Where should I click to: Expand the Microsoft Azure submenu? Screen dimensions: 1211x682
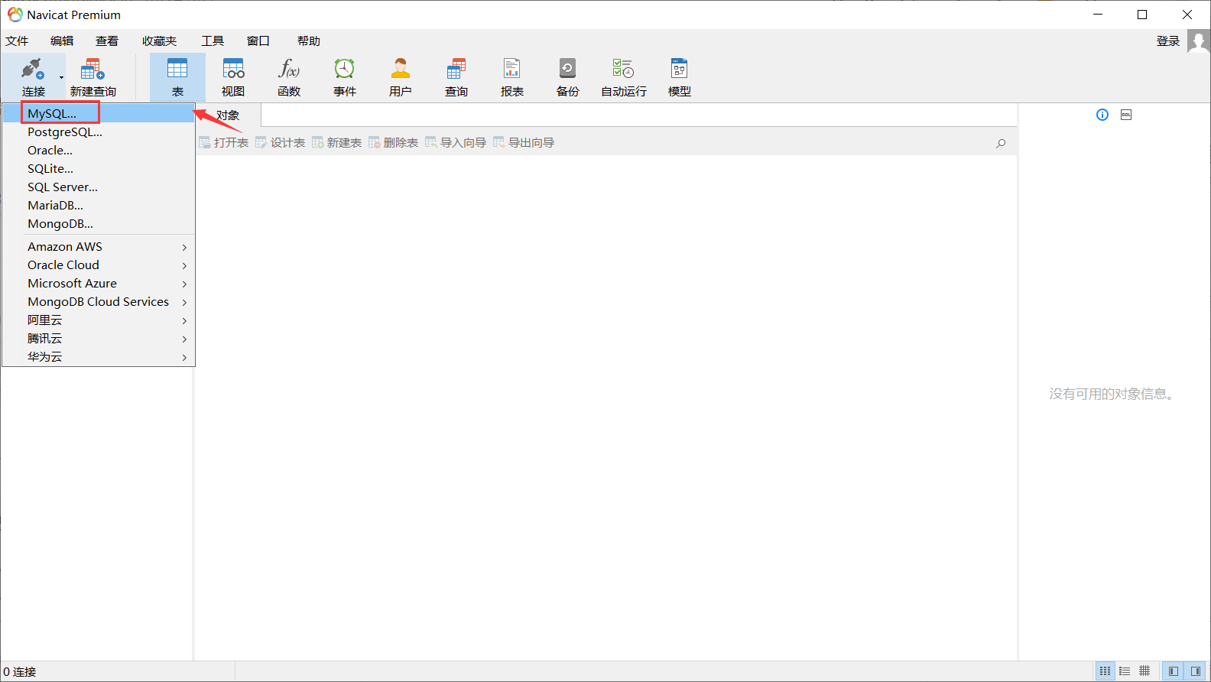click(99, 283)
